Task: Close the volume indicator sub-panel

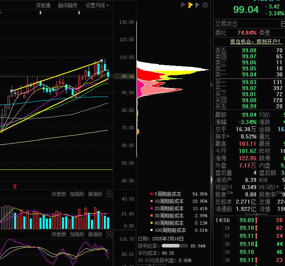Action: [x=109, y=194]
